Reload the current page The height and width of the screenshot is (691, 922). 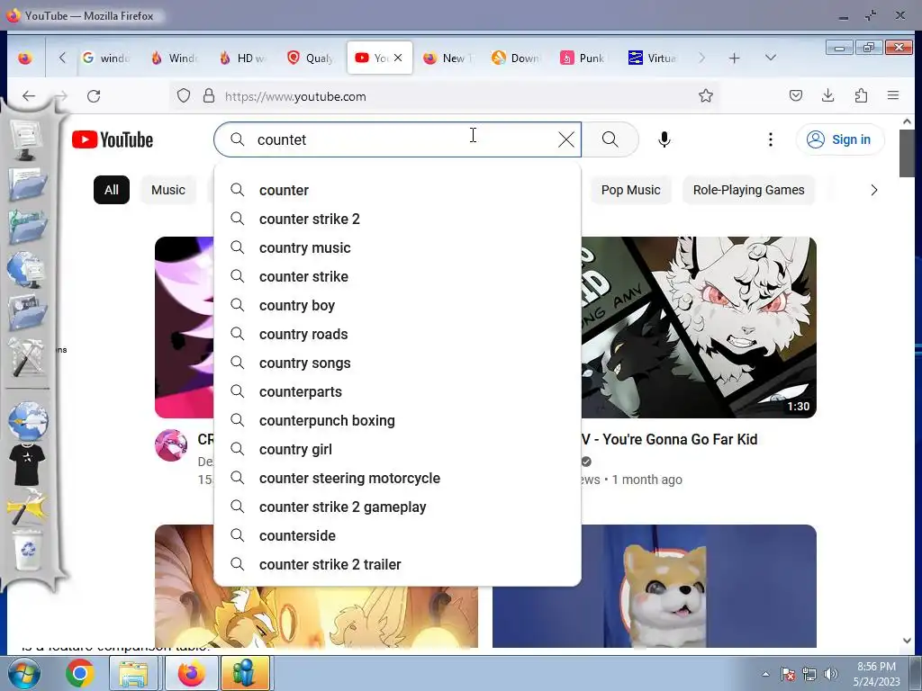click(94, 95)
